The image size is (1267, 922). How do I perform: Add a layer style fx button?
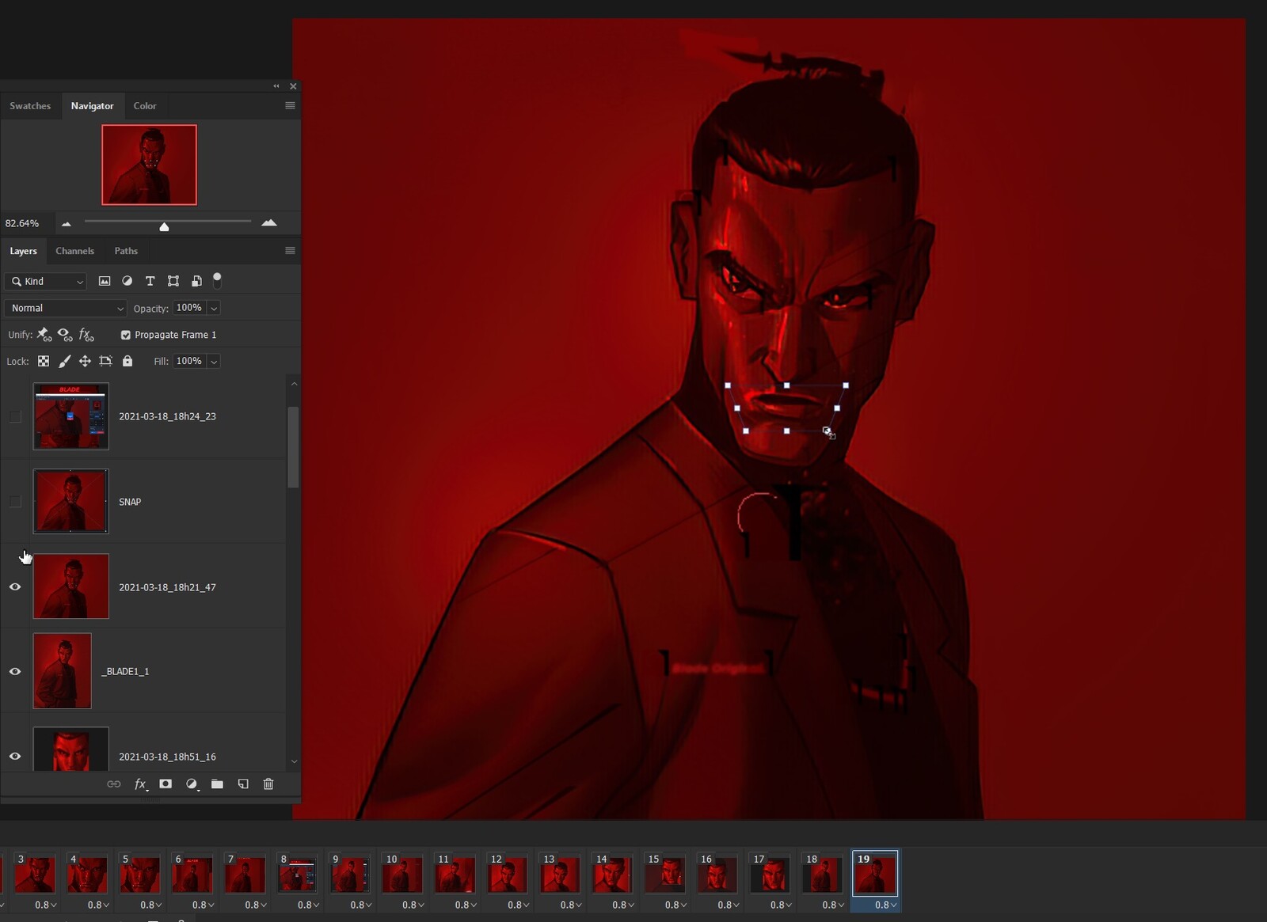pos(140,784)
